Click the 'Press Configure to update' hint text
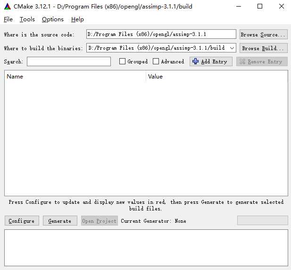 (x=146, y=205)
